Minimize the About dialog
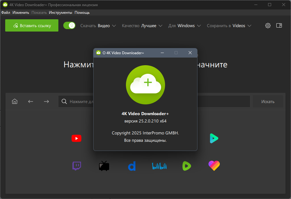The image size is (291, 199). (x=162, y=53)
